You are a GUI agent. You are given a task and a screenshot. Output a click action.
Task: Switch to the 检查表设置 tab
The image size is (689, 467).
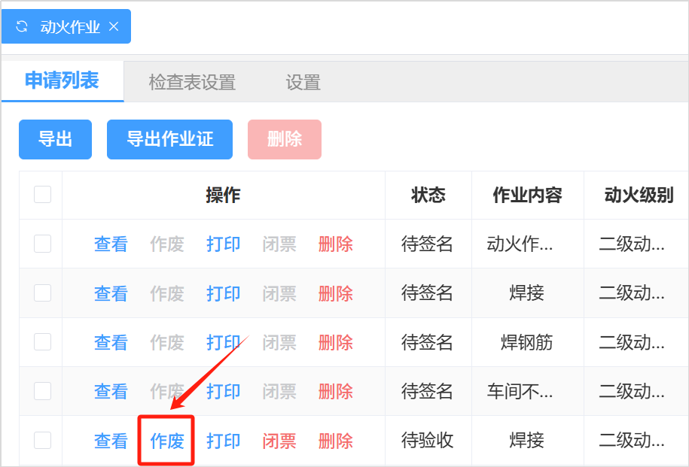192,82
